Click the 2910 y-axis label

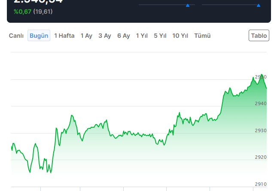261,184
